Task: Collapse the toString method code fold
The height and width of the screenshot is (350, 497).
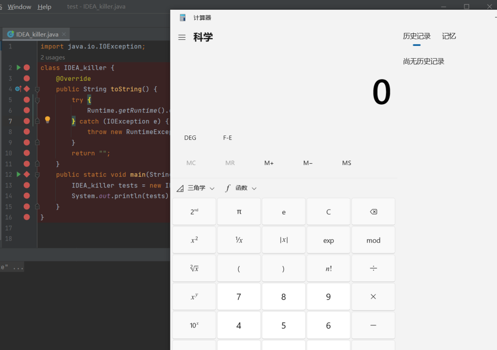Action: point(37,89)
